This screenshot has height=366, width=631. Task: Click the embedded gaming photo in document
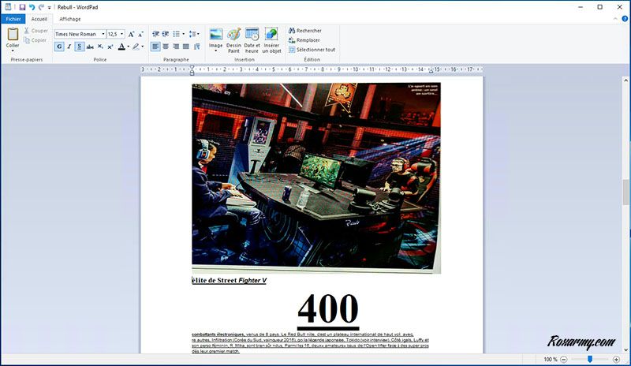tap(315, 177)
